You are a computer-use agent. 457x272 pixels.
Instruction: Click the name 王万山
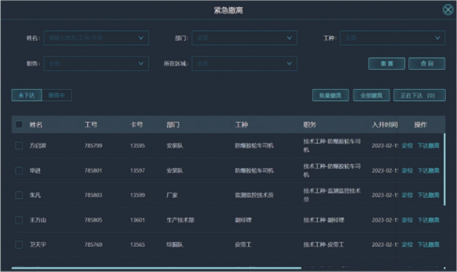coord(38,220)
